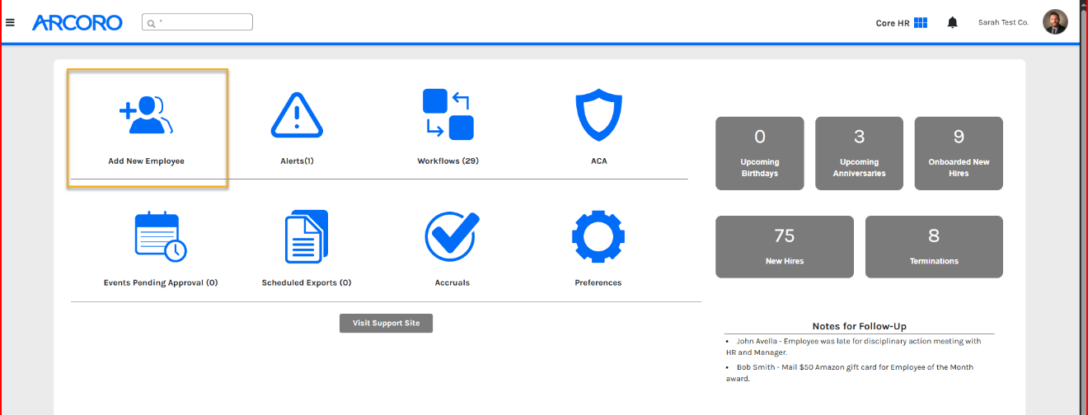Viewport: 1088px width, 415px height.
Task: Open the user profile avatar
Action: pos(1055,22)
